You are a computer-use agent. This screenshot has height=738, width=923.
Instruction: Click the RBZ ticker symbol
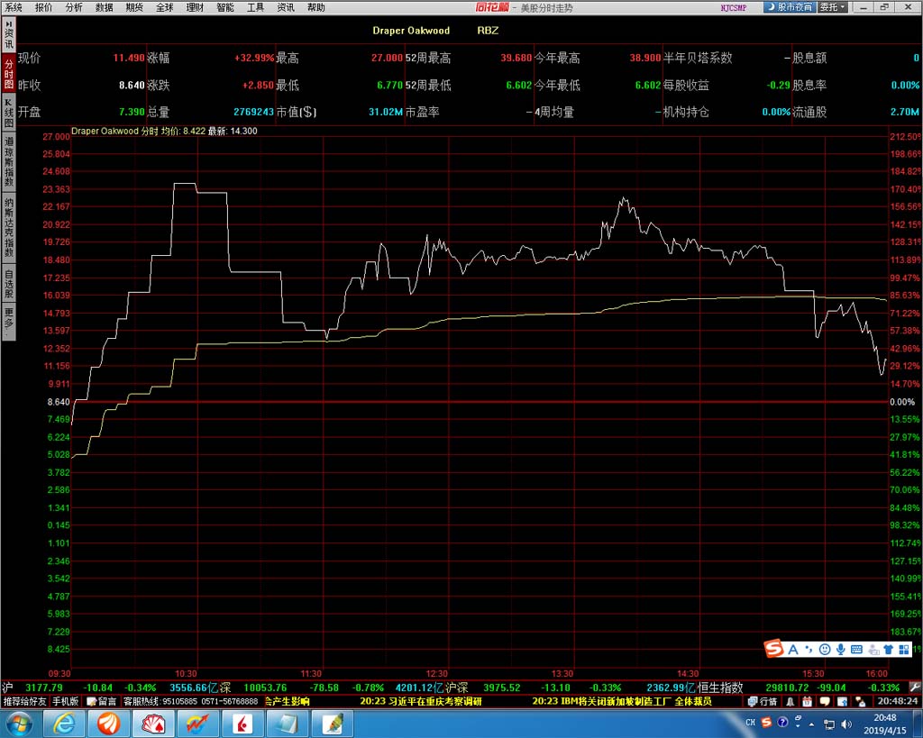pyautogui.click(x=488, y=31)
